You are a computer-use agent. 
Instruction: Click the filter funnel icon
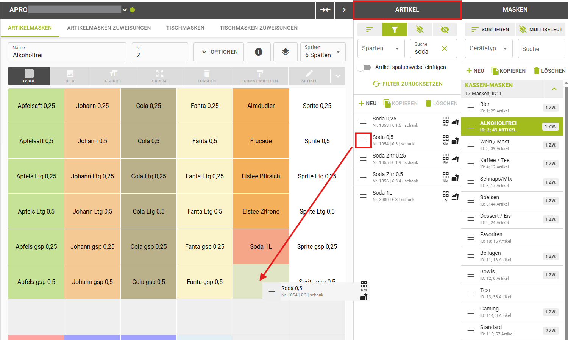(395, 30)
